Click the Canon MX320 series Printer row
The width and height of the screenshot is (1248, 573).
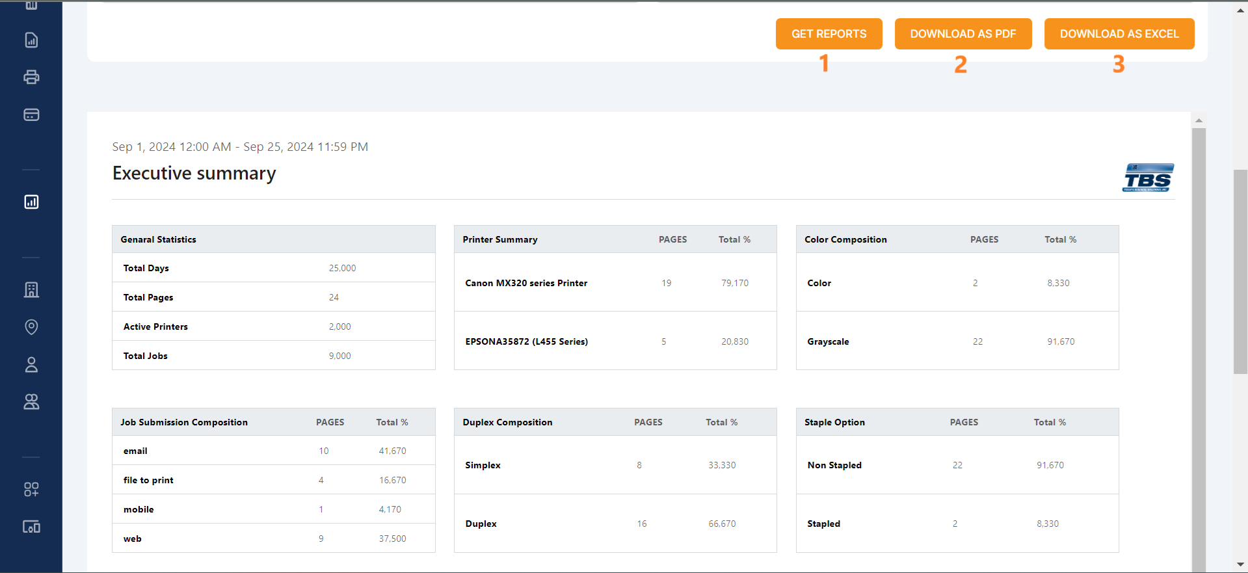[x=526, y=283]
